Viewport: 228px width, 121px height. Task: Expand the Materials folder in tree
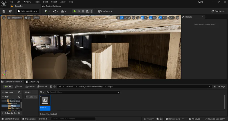[x=7, y=108]
